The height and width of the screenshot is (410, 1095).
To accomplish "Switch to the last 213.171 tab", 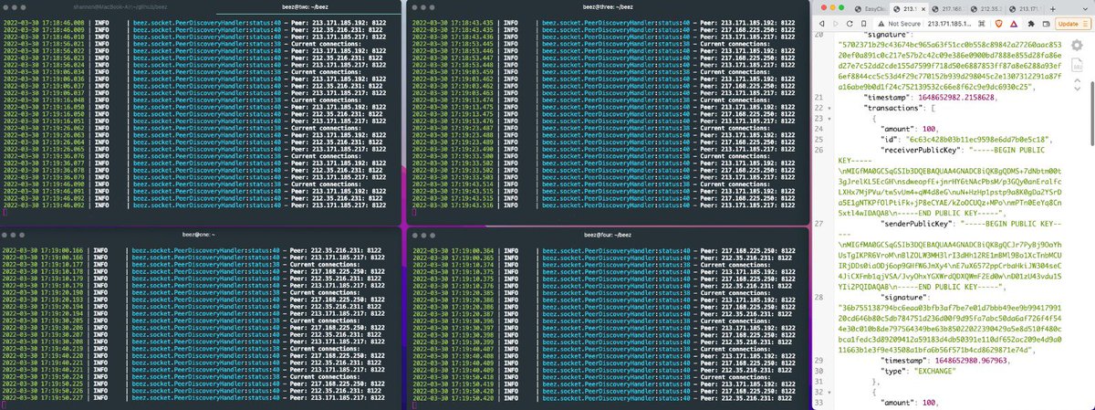I will point(1024,9).
